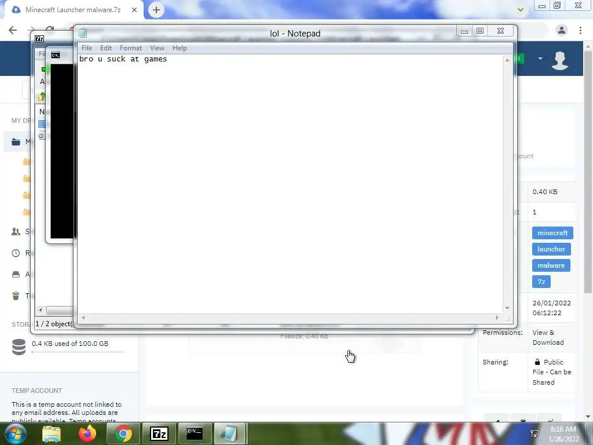Click the launcher tag
The image size is (593, 445).
[551, 249]
